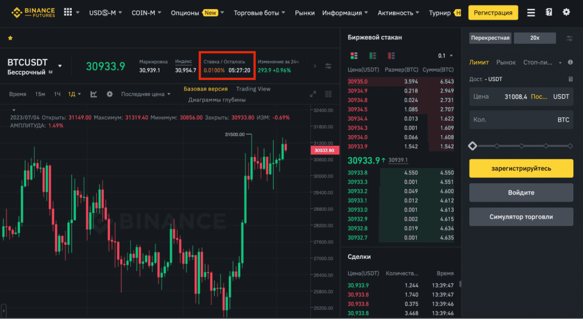Click the last marker on quantity slider
583x319 pixels.
point(570,146)
